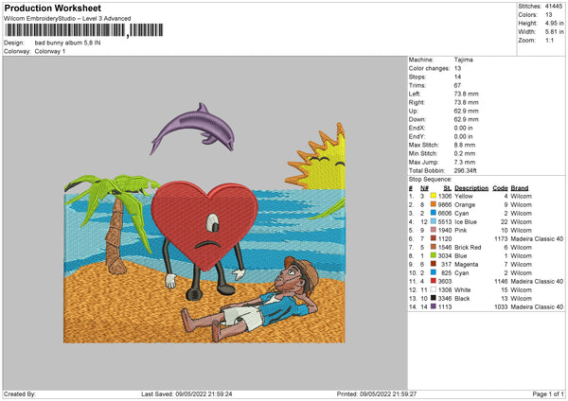Click the Up value '62.9 mm'

click(x=466, y=111)
